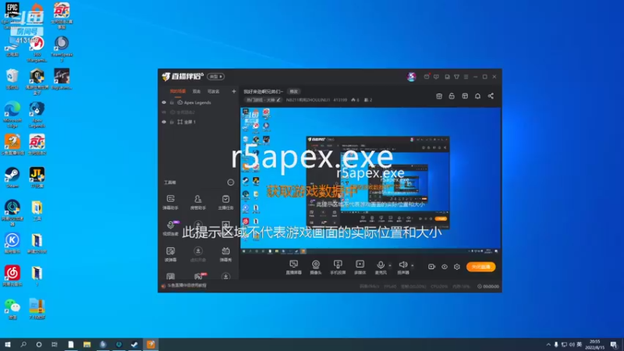Image resolution: width=624 pixels, height=351 pixels.
Task: Select the 全屏 1 source row
Action: click(198, 122)
